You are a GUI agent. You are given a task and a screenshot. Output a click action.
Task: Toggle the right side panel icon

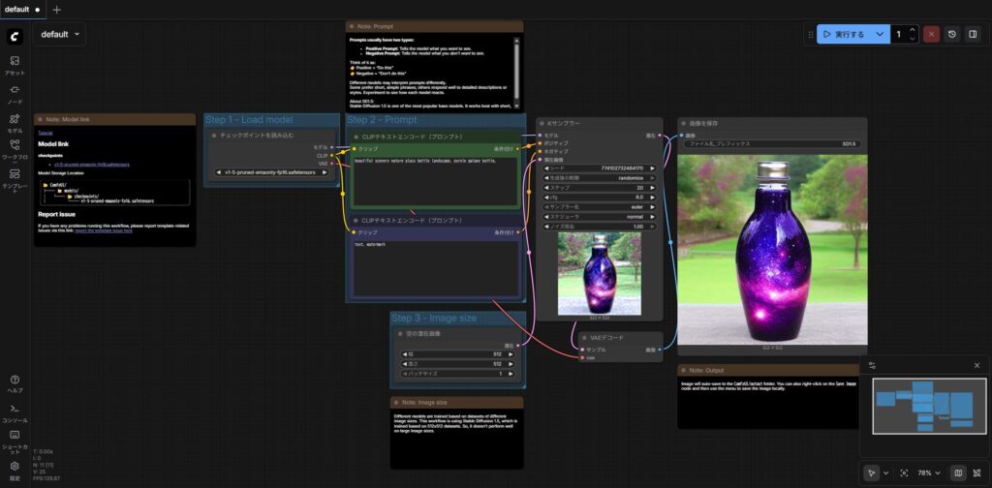pos(973,34)
